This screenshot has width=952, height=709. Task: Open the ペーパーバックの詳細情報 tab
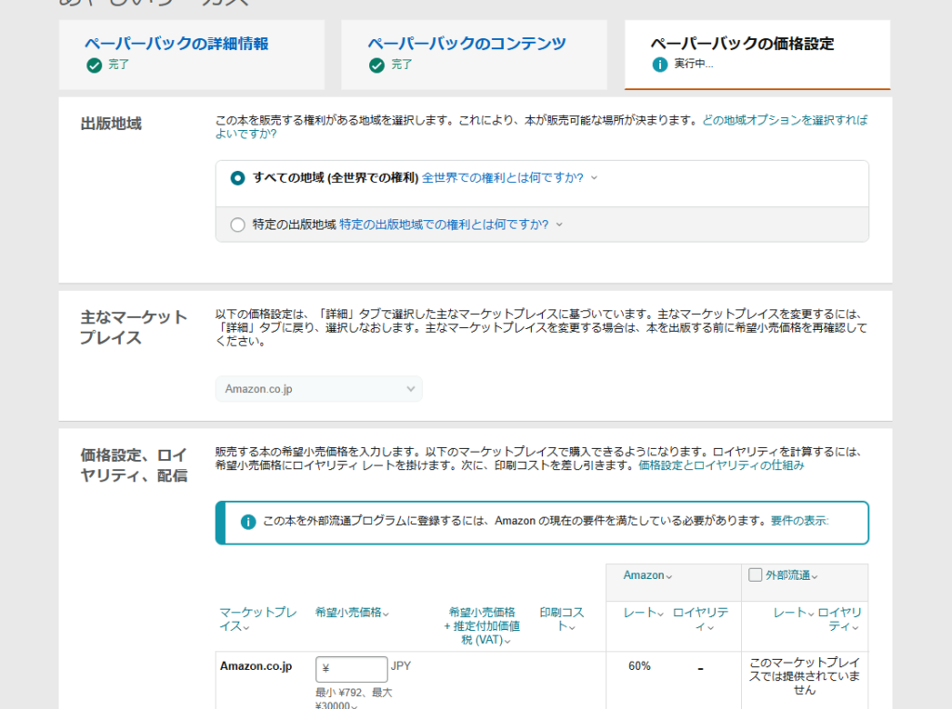click(x=176, y=44)
